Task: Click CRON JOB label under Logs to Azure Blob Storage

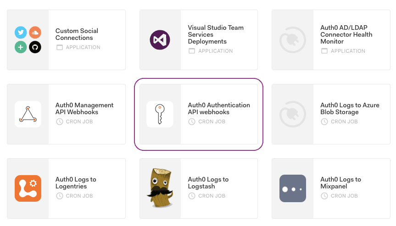Action: 344,121
